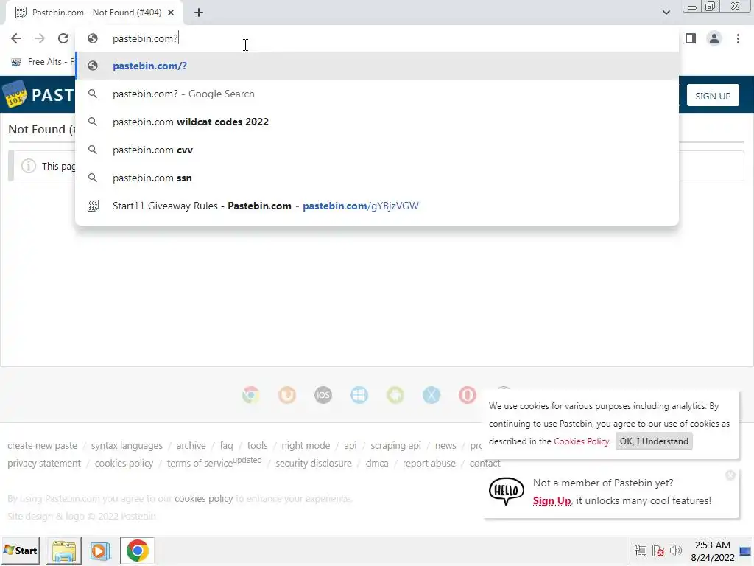This screenshot has height=566, width=754.
Task: Open cookies policy footer link
Action: point(124,464)
